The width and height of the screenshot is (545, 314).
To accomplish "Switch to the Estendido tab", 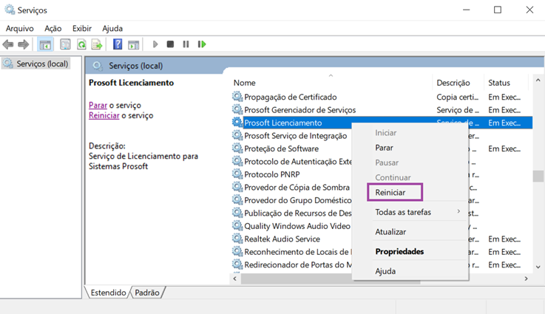I will tap(108, 293).
